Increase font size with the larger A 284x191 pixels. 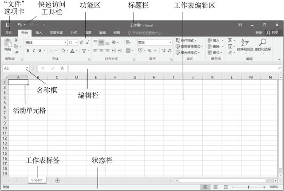coord(82,43)
